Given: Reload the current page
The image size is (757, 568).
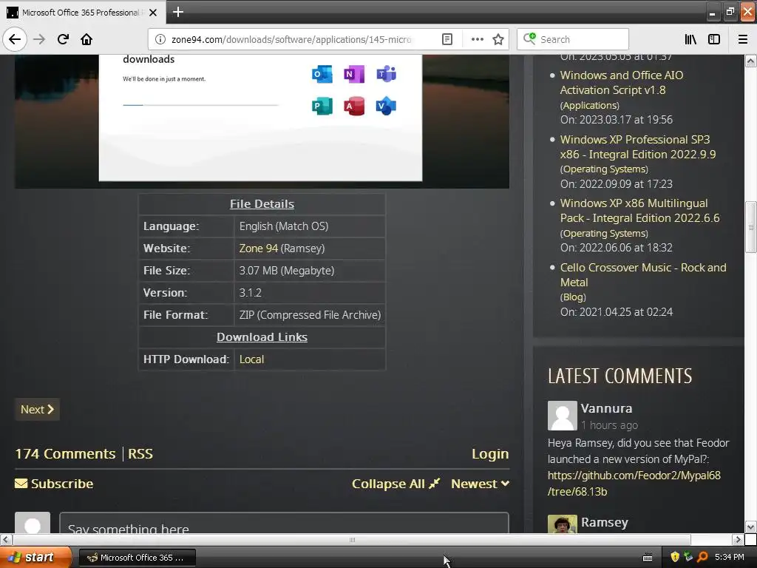Looking at the screenshot, I should point(63,39).
